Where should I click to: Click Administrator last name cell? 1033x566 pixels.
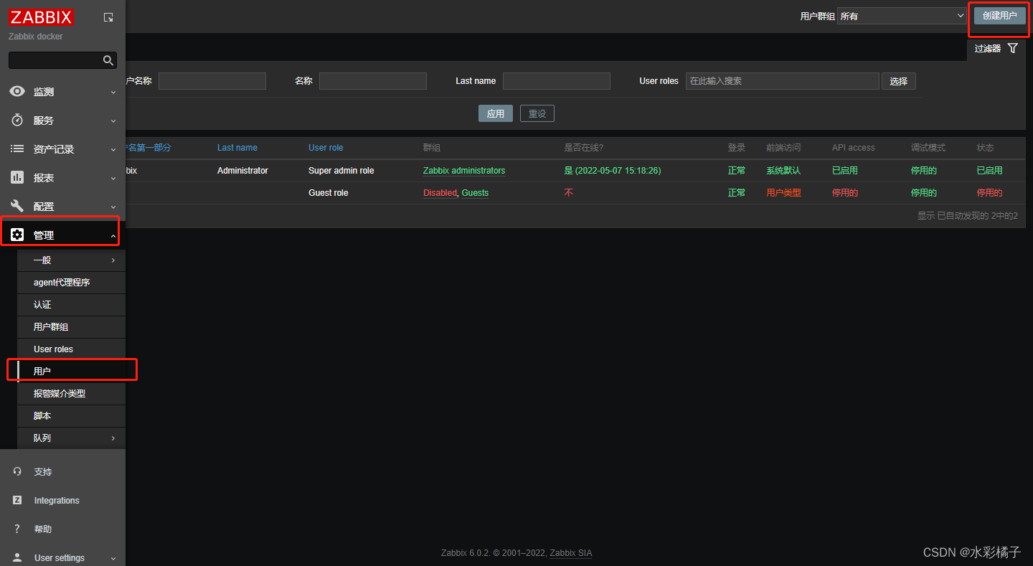(x=242, y=171)
